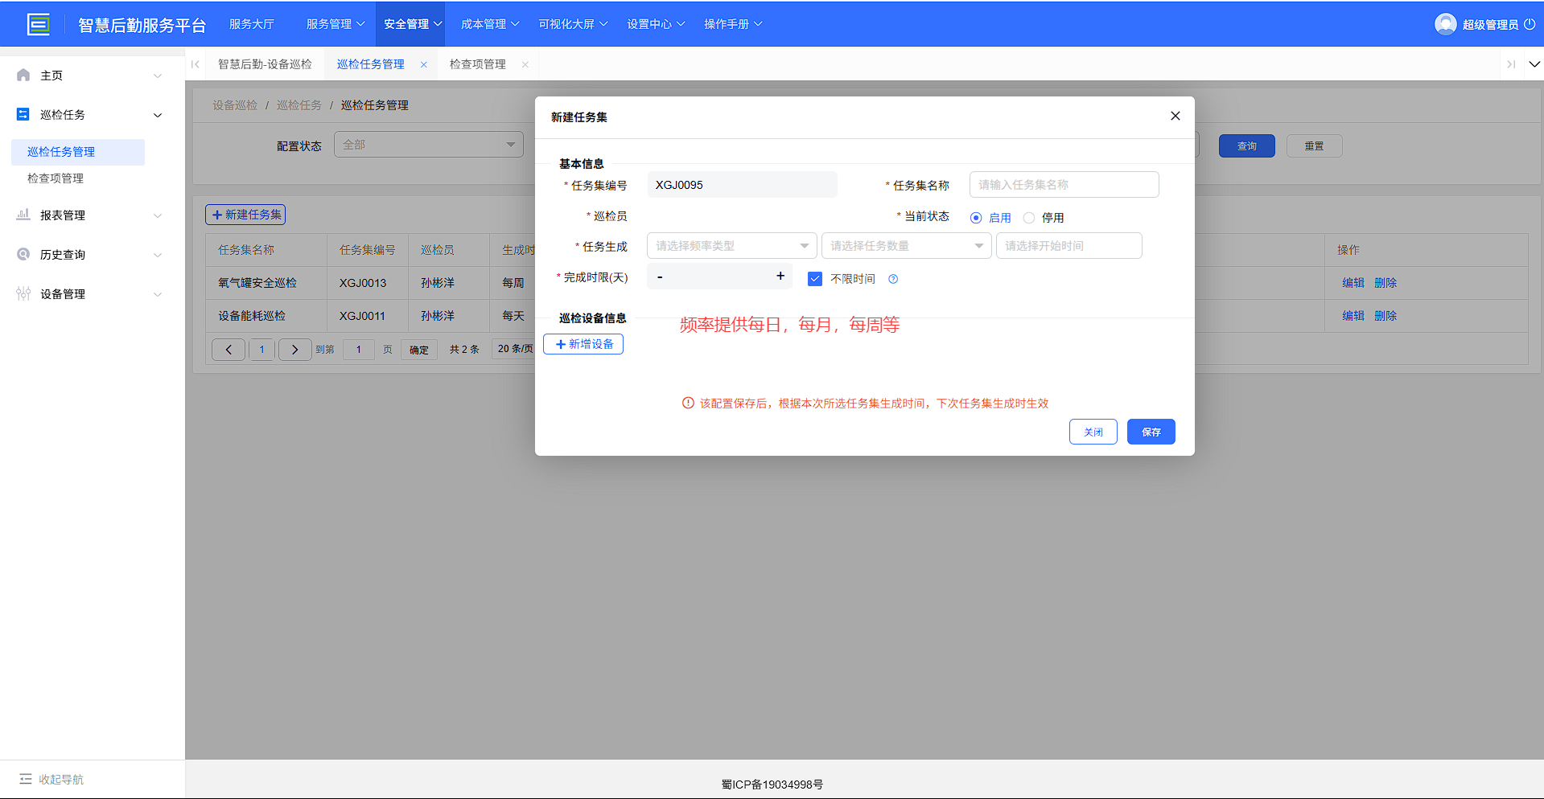The image size is (1544, 799).
Task: Go to previous page arrow
Action: [x=229, y=350]
